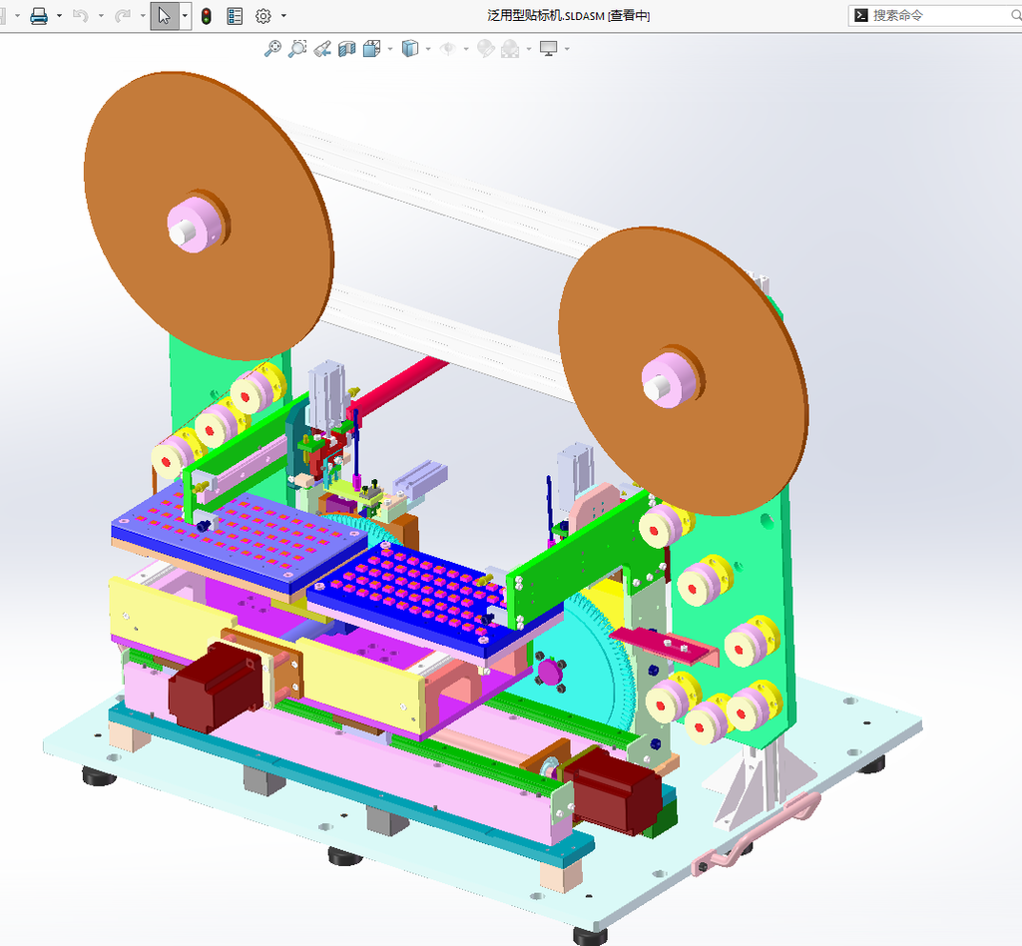Toggle the Section View icon
The image size is (1022, 946).
[346, 49]
